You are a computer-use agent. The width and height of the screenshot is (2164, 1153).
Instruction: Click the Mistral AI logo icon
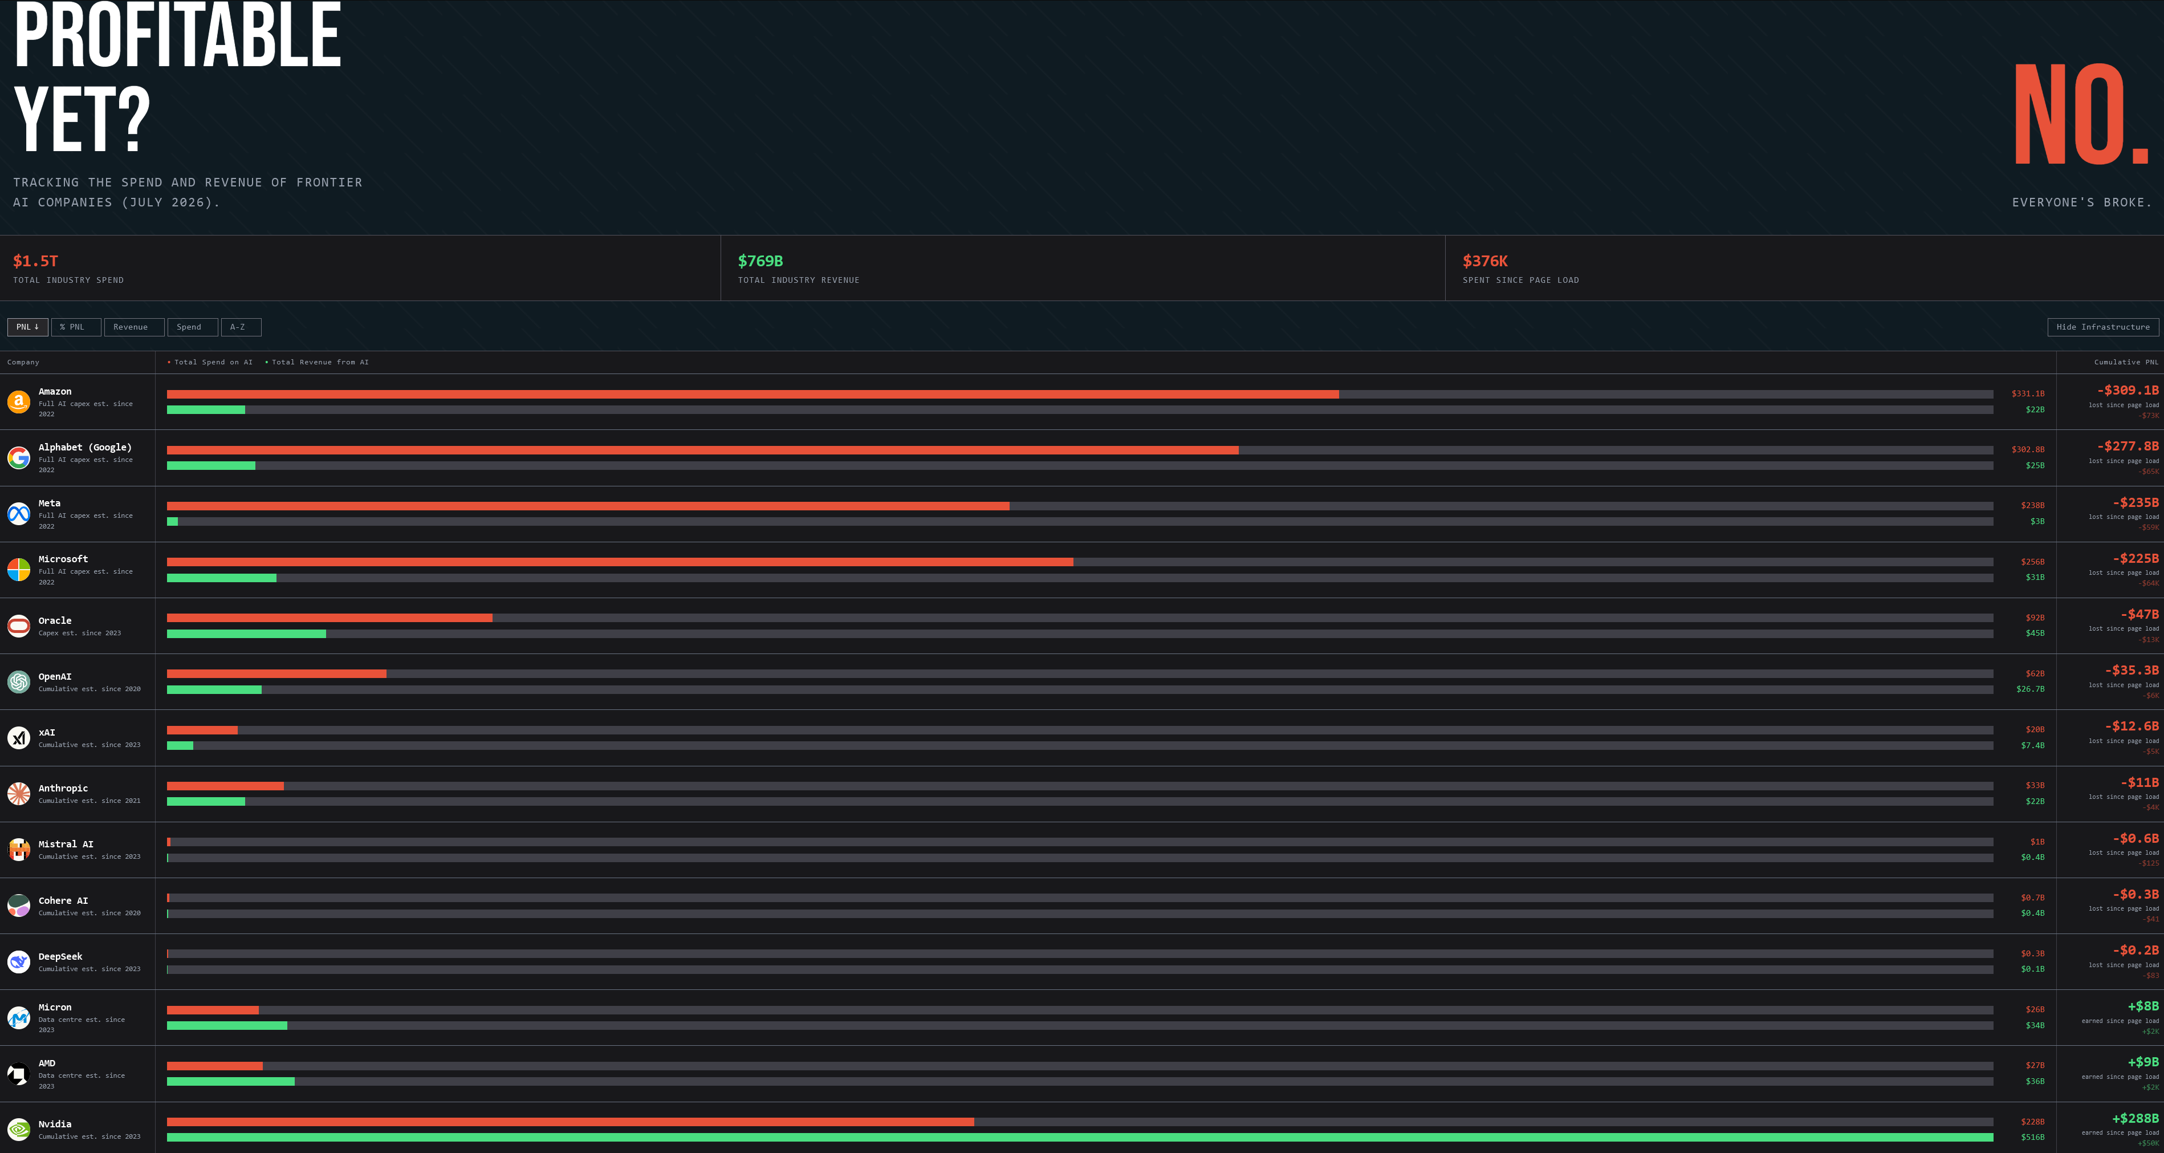(18, 850)
